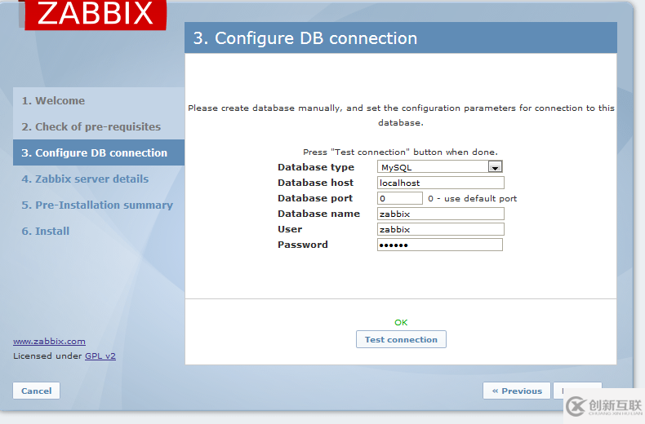
Task: Open the GPL v2 license link
Action: click(x=100, y=356)
